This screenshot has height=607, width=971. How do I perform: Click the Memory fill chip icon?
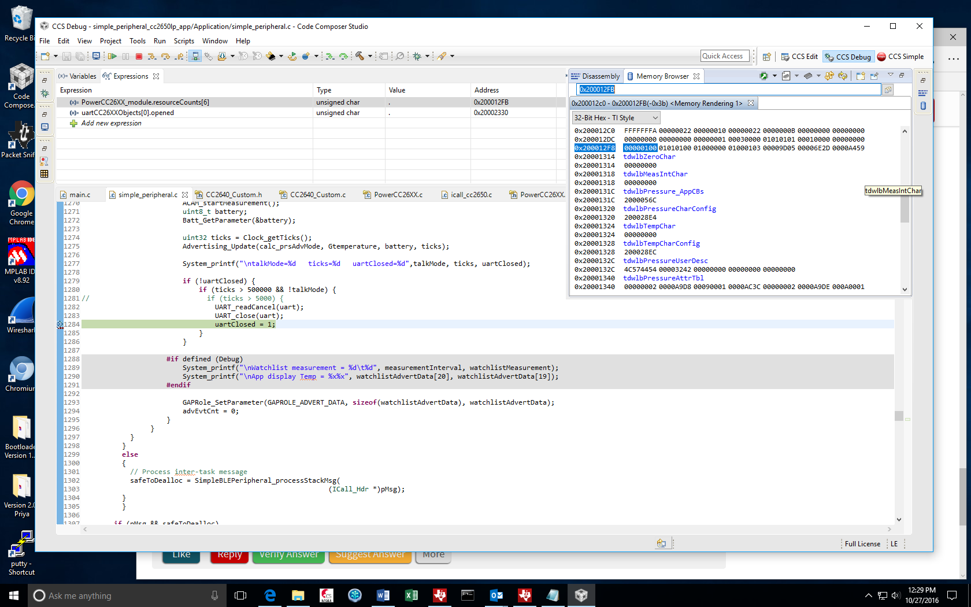click(809, 76)
